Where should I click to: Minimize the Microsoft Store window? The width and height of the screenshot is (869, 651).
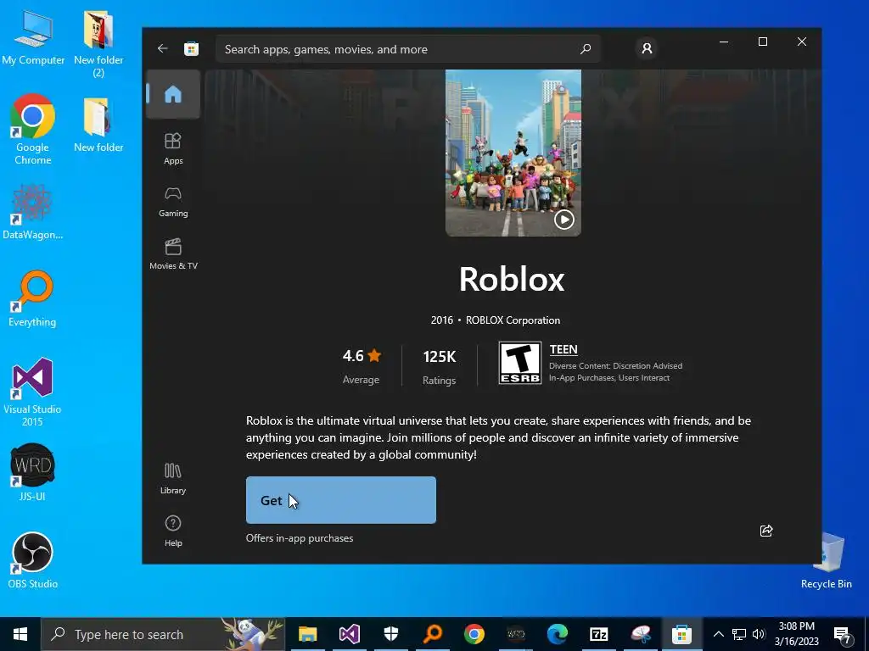point(724,42)
